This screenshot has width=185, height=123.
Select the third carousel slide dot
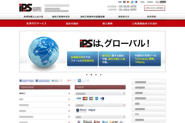[96, 75]
